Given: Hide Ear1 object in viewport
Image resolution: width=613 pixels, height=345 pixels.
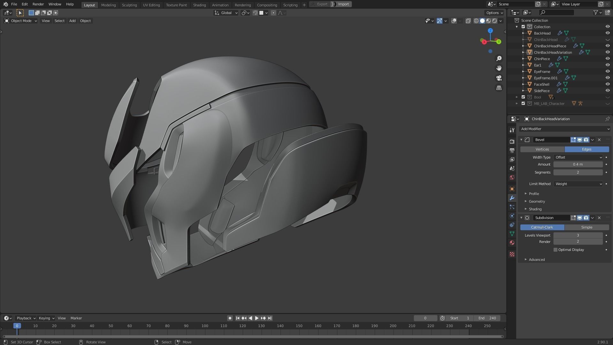Looking at the screenshot, I should pos(608,65).
